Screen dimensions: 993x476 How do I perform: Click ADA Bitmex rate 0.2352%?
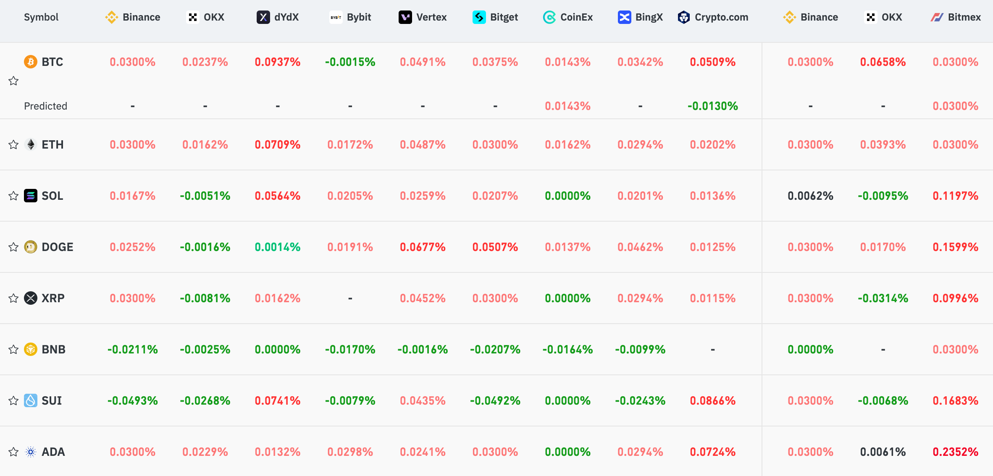coord(956,452)
